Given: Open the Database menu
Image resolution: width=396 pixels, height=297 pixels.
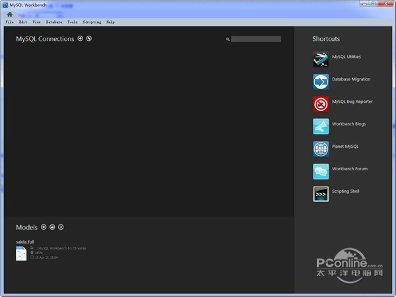Looking at the screenshot, I should click(54, 22).
